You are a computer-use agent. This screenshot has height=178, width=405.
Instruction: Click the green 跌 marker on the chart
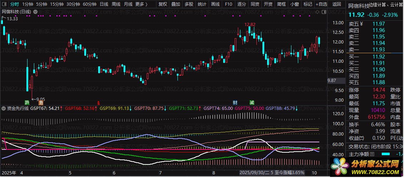[x=27, y=103]
